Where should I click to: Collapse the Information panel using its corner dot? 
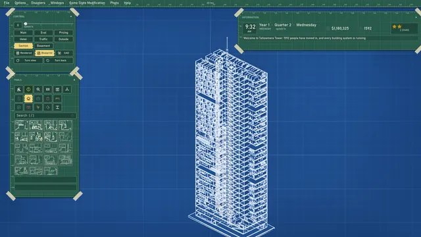click(416, 17)
